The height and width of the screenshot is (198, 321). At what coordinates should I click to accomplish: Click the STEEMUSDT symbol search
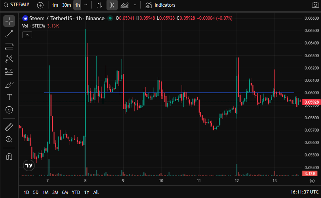[17, 5]
